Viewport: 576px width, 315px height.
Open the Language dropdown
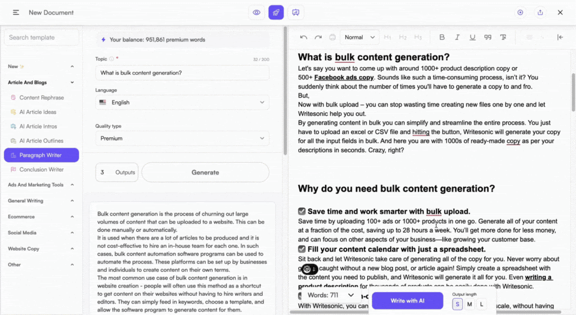182,102
